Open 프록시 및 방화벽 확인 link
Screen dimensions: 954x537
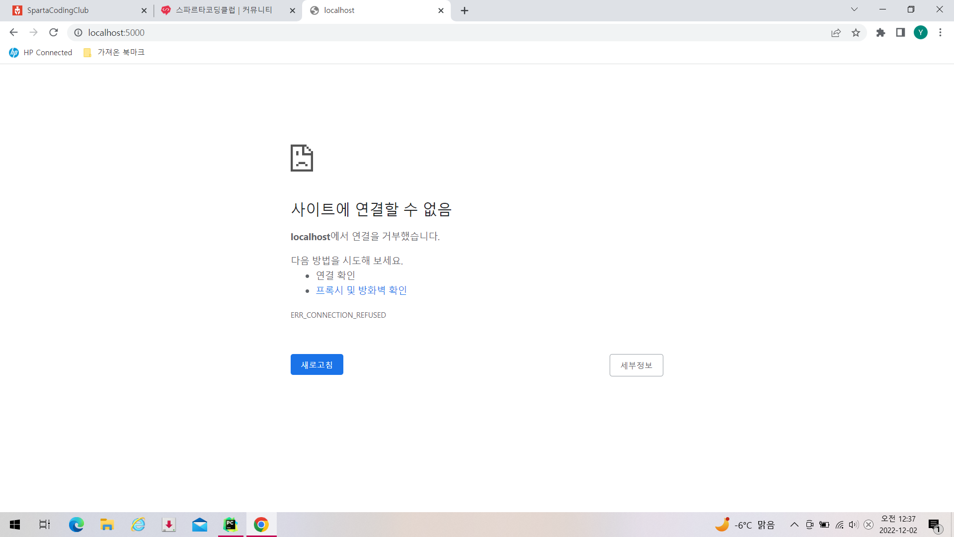[361, 290]
